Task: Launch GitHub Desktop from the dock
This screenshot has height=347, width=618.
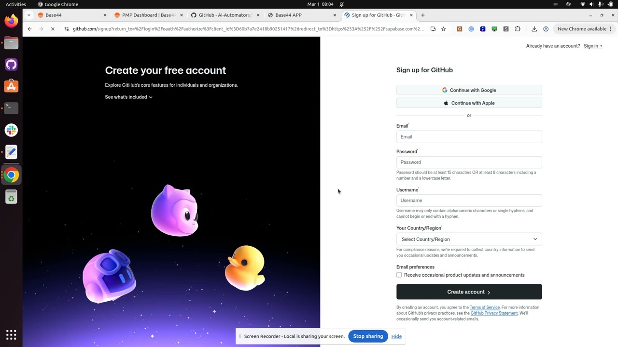Action: pyautogui.click(x=11, y=65)
